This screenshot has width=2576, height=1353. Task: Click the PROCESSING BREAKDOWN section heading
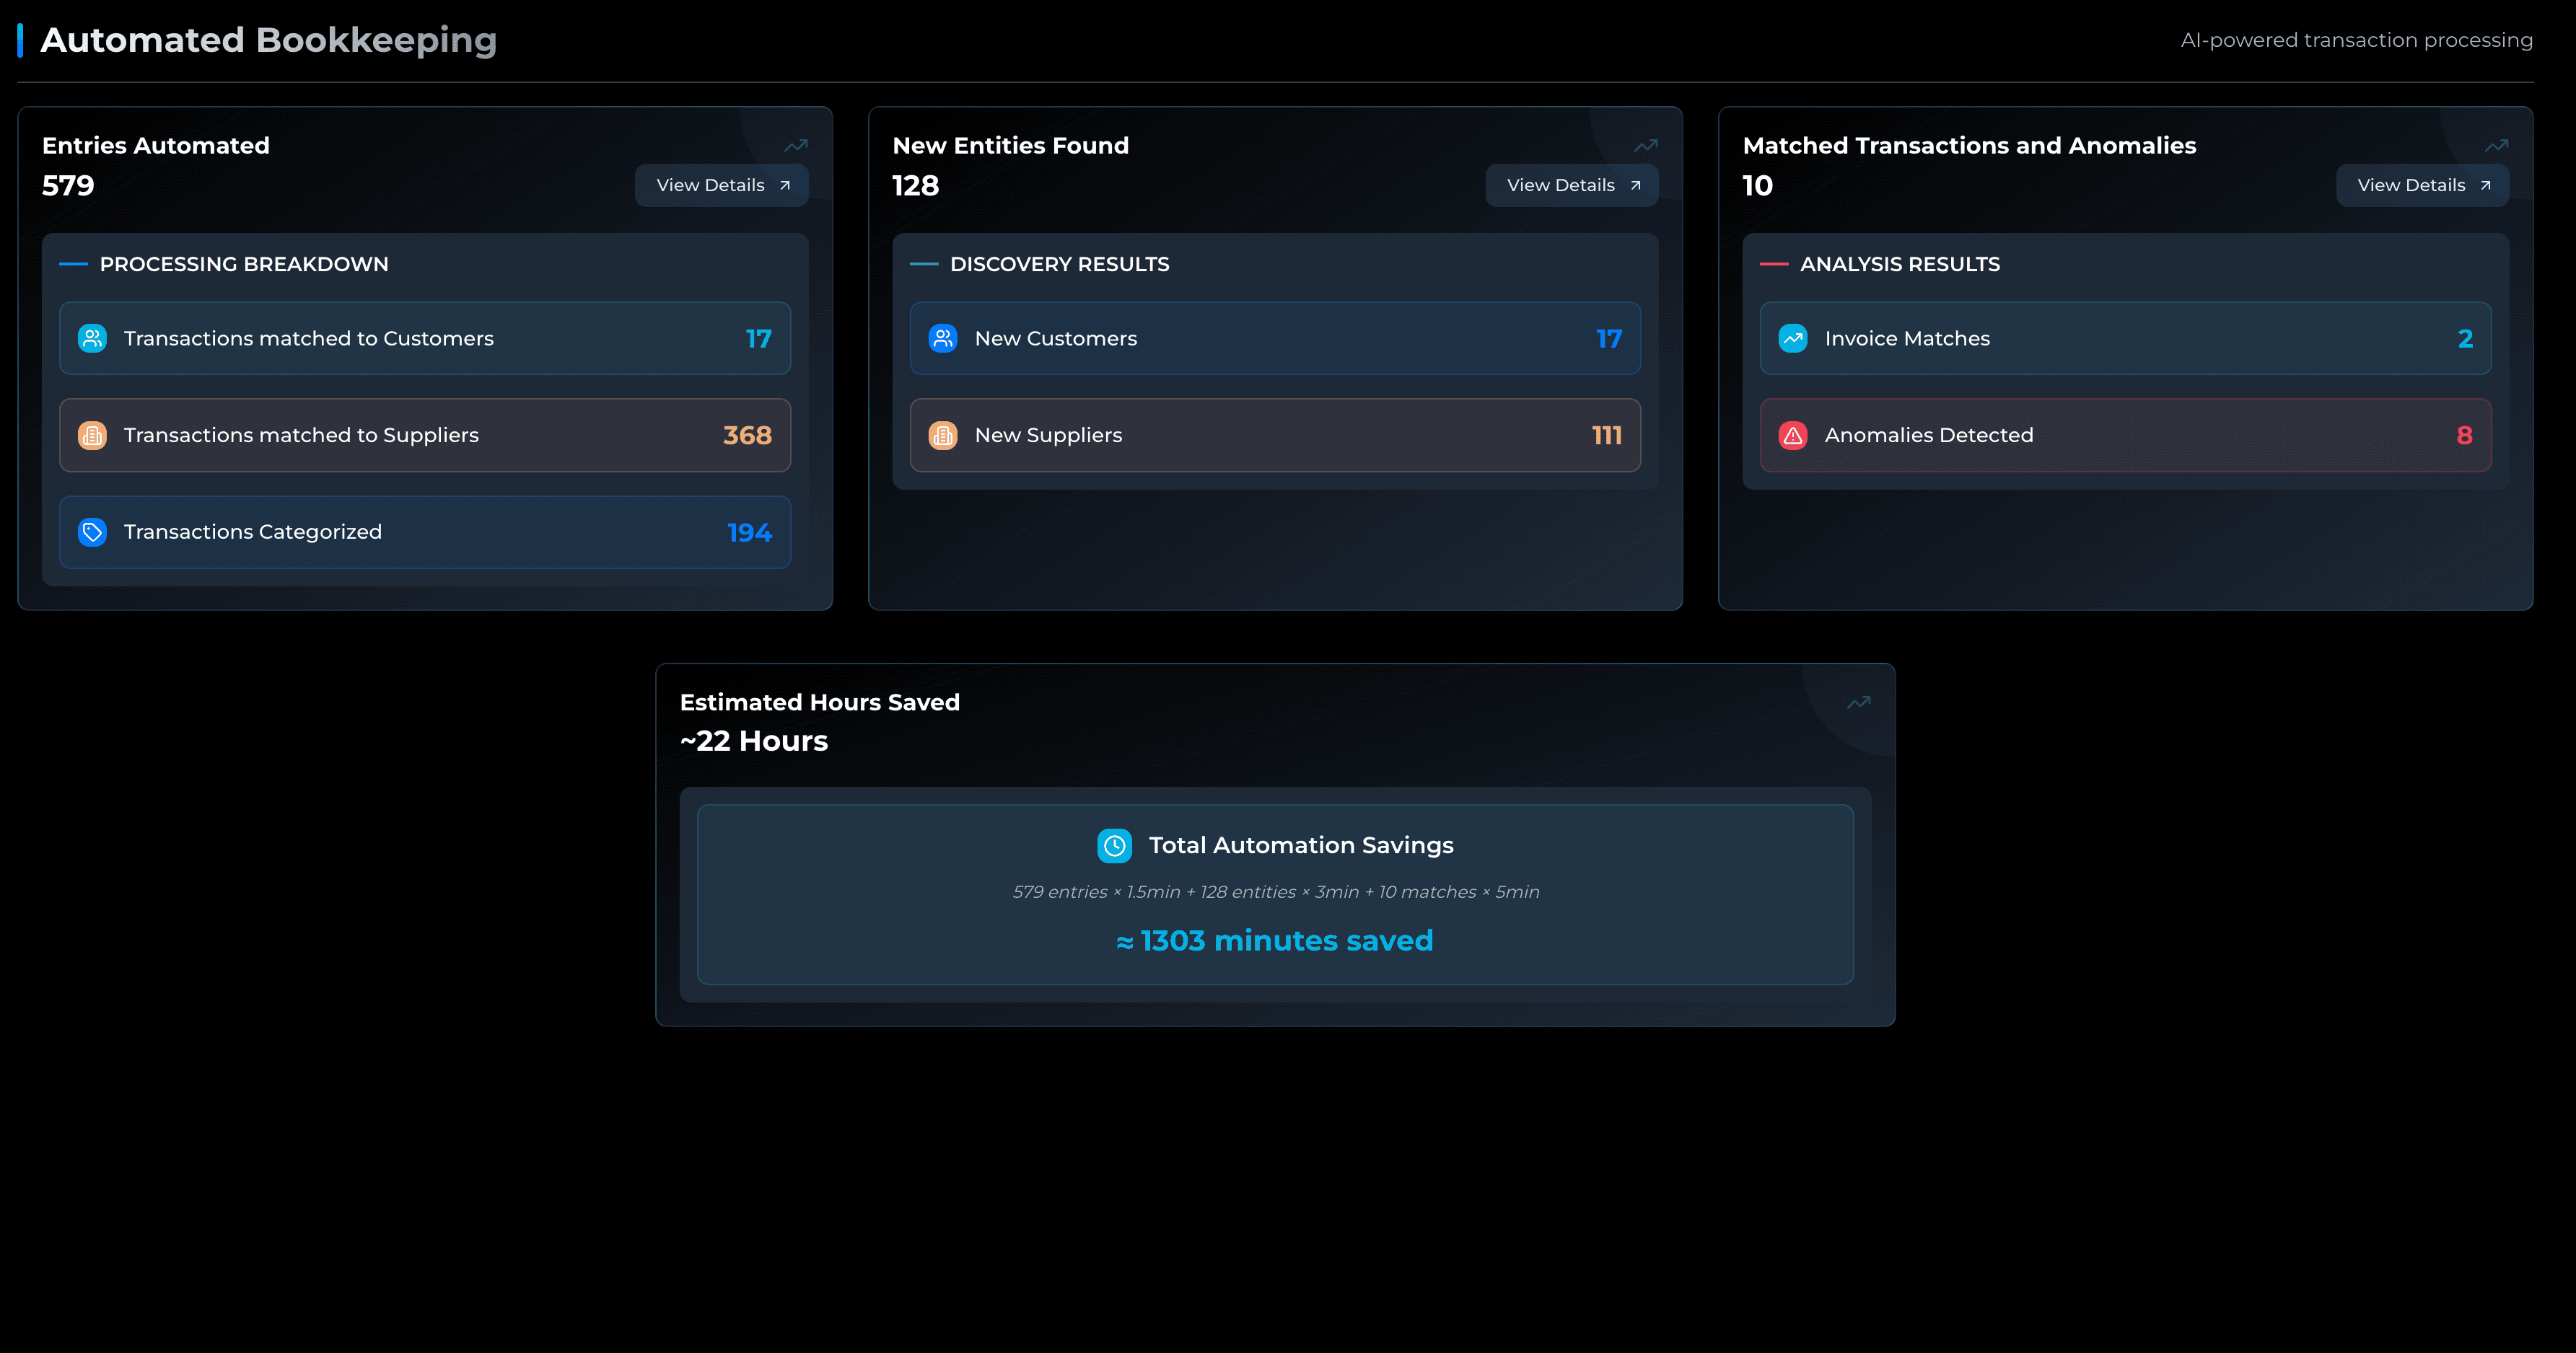pyautogui.click(x=244, y=265)
